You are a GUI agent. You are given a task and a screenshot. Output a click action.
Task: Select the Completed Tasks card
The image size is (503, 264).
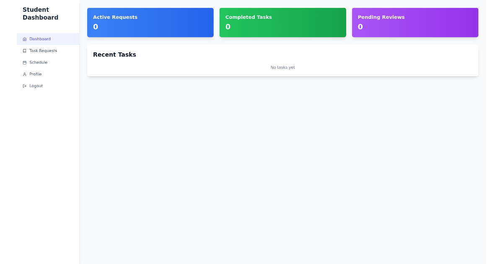point(283,22)
